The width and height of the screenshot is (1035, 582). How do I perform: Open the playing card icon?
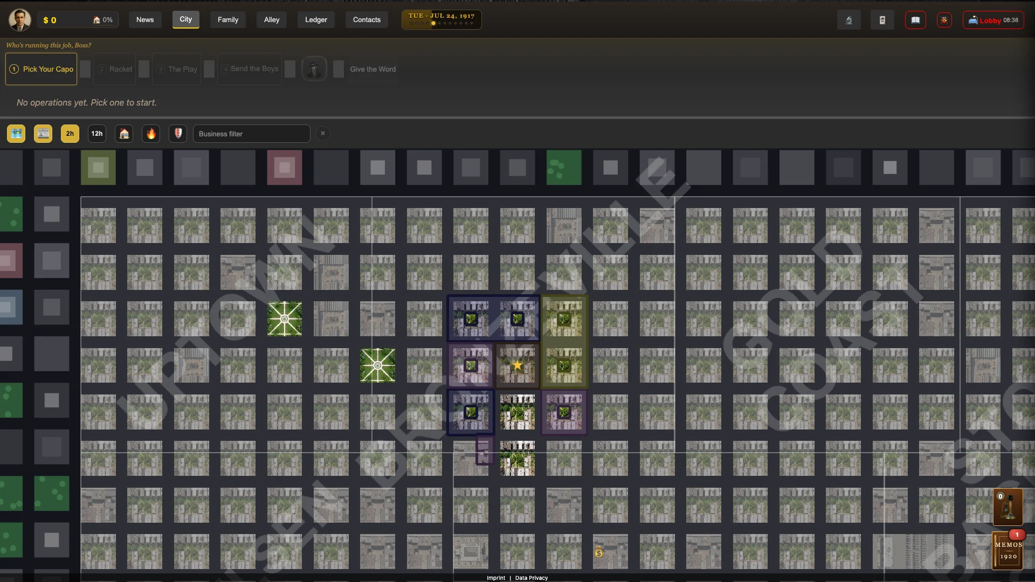pos(882,20)
